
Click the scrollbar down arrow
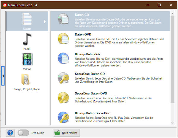point(172,123)
